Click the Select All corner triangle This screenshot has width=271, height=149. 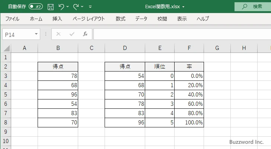coord(6,48)
